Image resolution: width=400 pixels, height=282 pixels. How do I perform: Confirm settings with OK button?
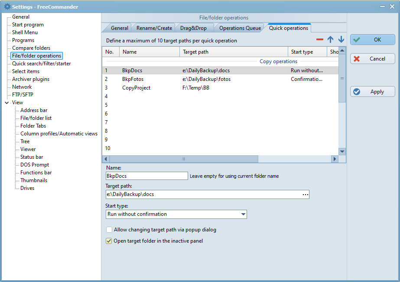click(372, 40)
